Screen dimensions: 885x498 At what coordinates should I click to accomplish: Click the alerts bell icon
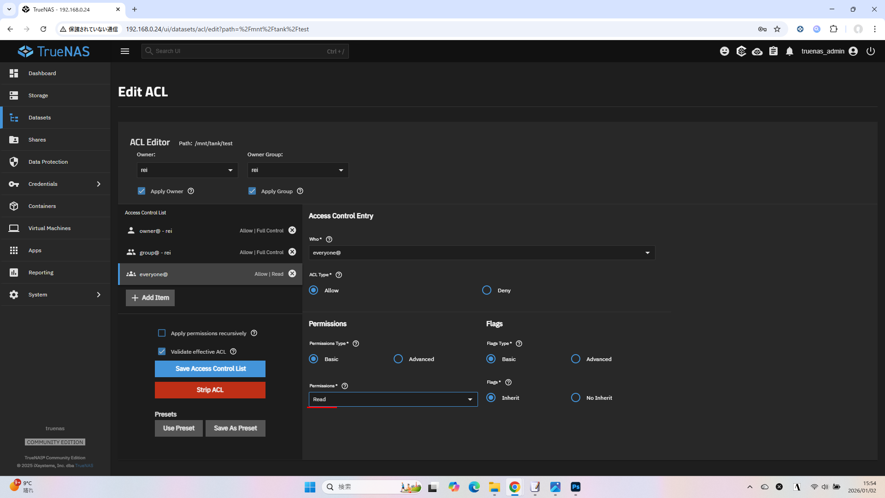tap(790, 51)
